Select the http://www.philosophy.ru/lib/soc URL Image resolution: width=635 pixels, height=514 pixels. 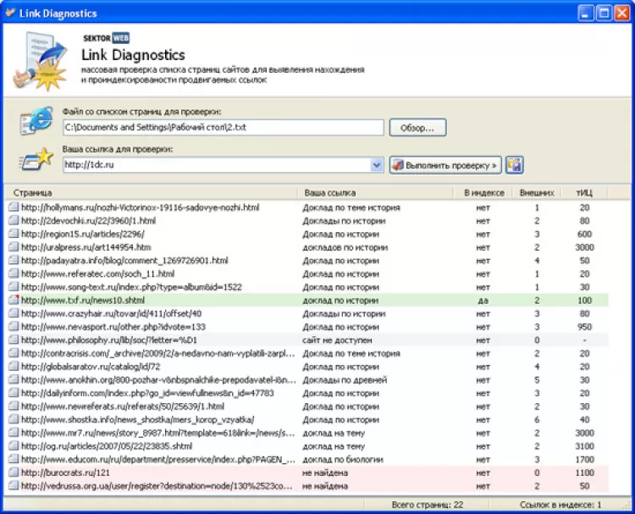click(x=109, y=340)
